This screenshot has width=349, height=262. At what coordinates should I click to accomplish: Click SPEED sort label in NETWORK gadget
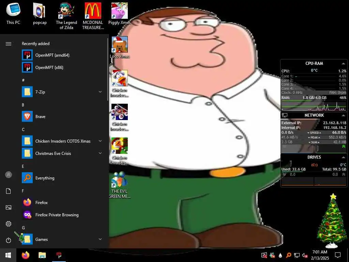coord(314,133)
